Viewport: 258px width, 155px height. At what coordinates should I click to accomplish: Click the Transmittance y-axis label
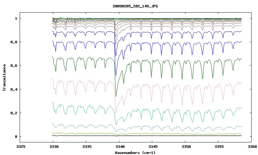(5, 77)
